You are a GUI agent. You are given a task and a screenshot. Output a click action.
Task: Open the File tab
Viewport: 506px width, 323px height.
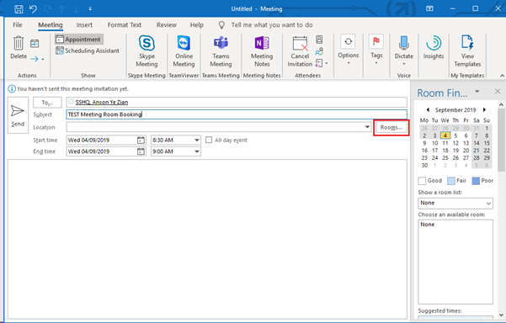(18, 25)
